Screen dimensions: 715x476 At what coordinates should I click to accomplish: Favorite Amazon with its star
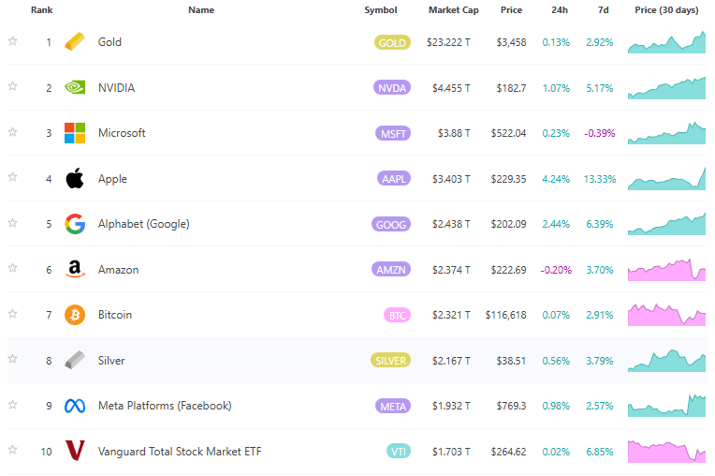point(13,267)
